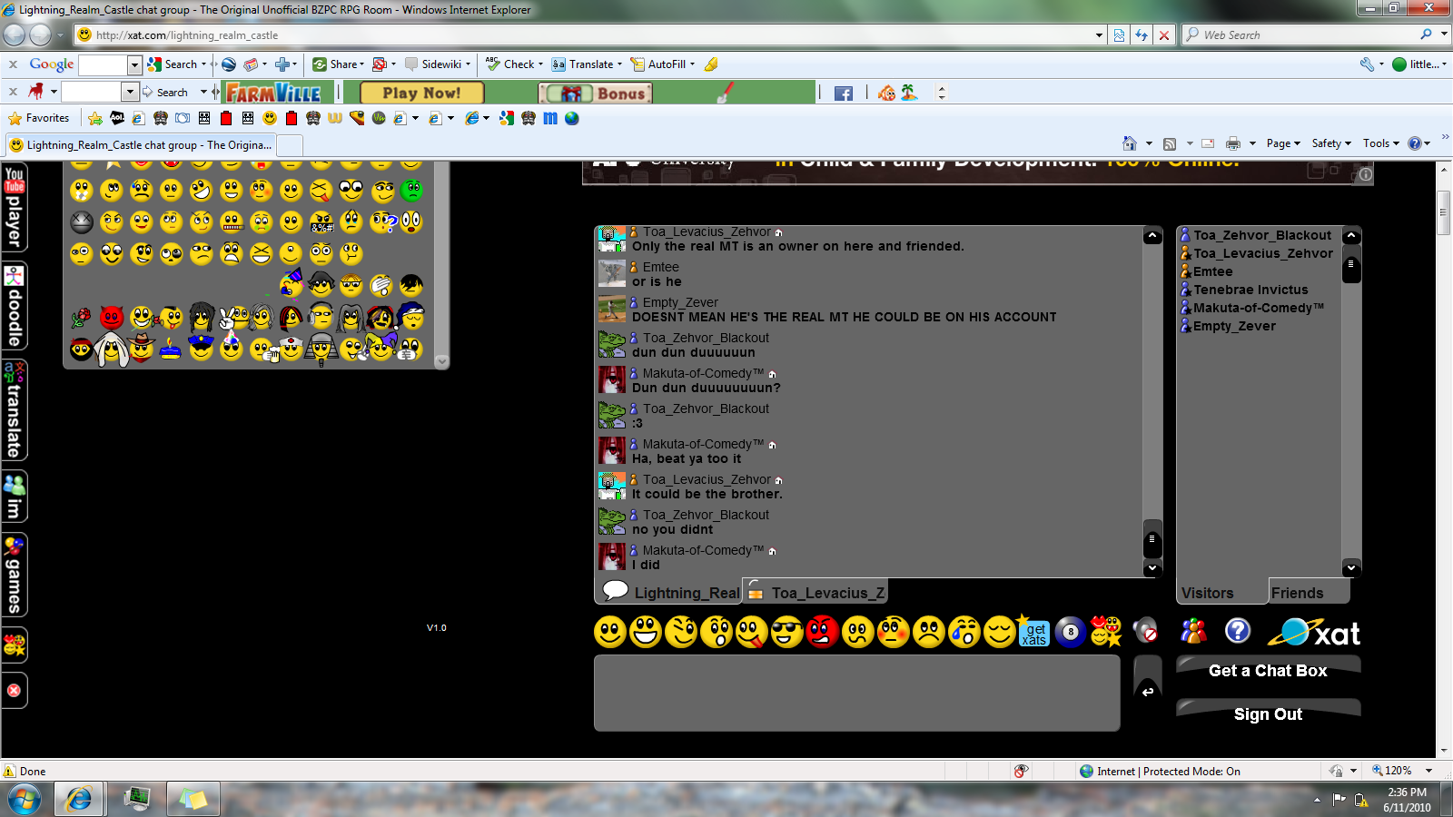Viewport: 1453px width, 817px height.
Task: Switch to the Lightning_Real chat tab
Action: [670, 591]
